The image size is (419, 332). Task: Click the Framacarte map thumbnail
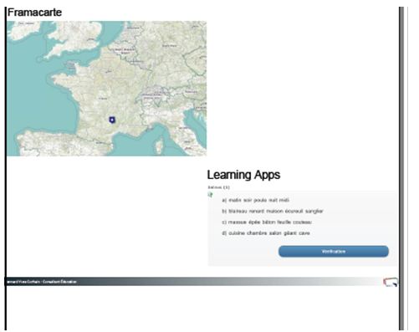107,89
